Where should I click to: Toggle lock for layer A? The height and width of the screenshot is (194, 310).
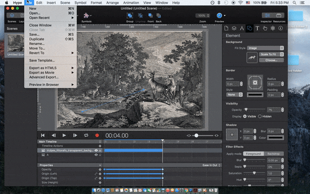click(100, 155)
